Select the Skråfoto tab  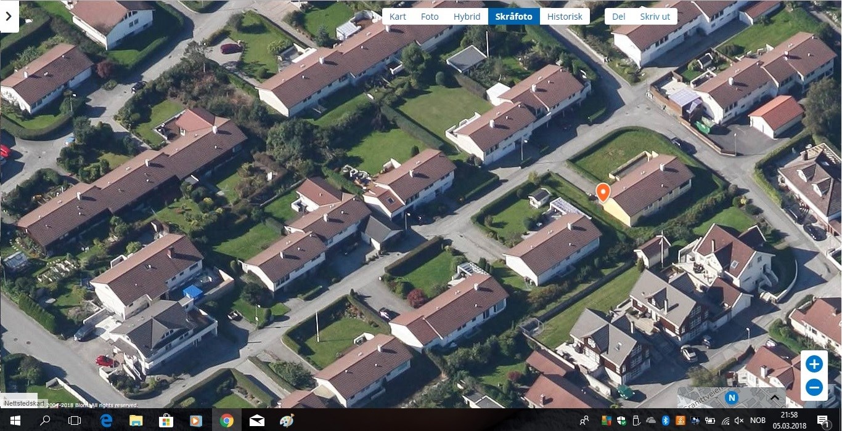click(513, 17)
